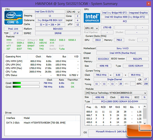This screenshot has height=140, width=153.
Task: Click the PC3-12800 DDR3 SDRAM SO-DIMM field
Action: [x=120, y=101]
